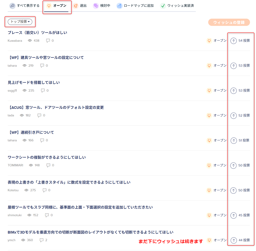Click comment icon on tada's wish
The height and width of the screenshot is (251, 256).
pyautogui.click(x=39, y=115)
